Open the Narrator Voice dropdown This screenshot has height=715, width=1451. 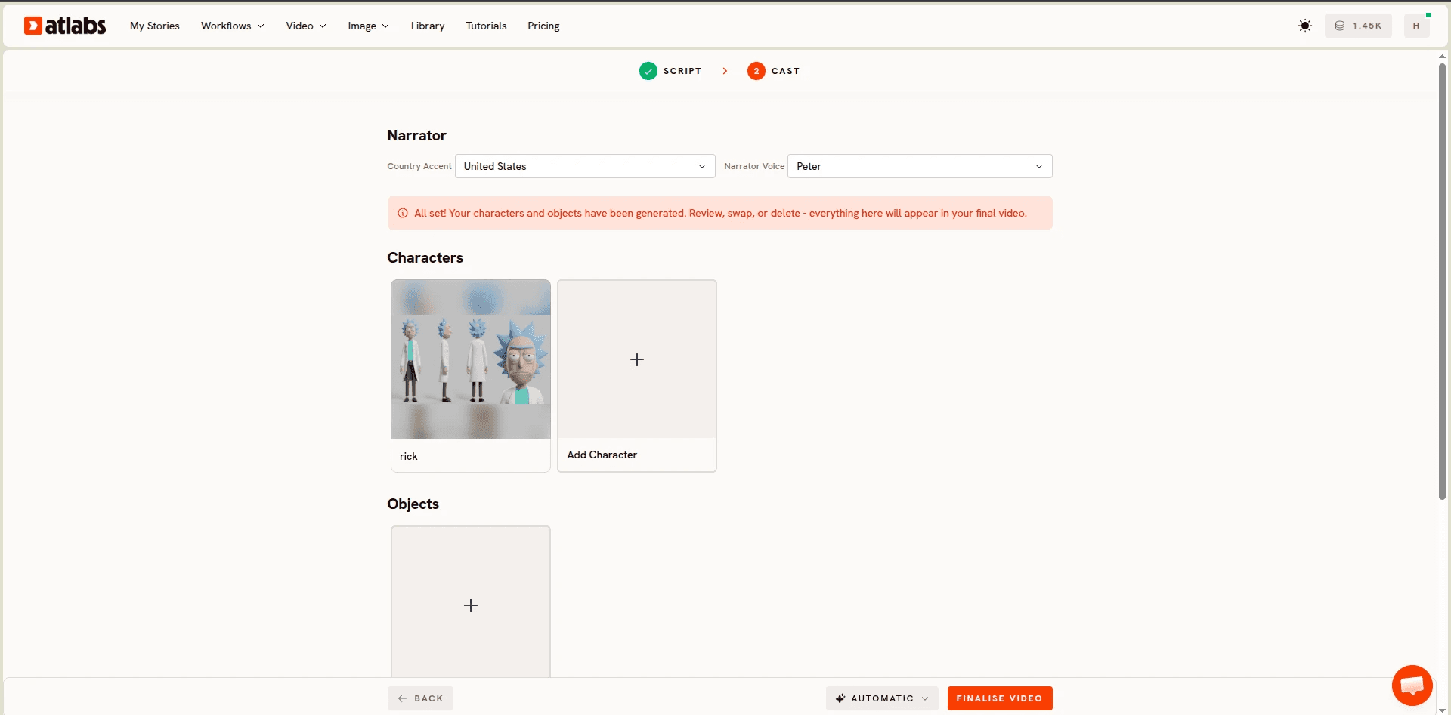coord(920,166)
